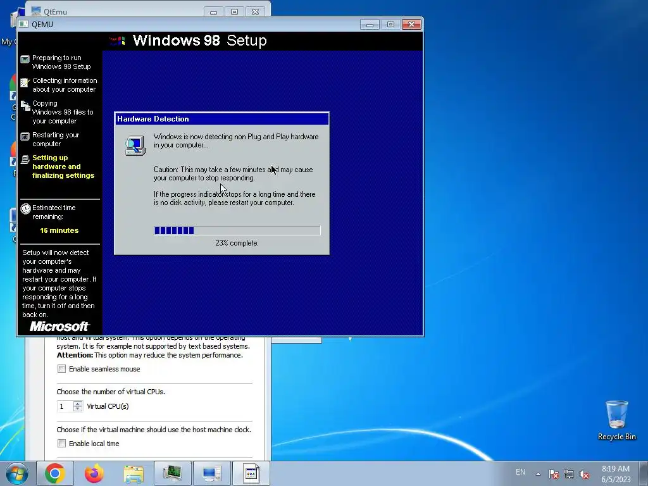The width and height of the screenshot is (648, 486).
Task: Click the '23% complete.' text
Action: pyautogui.click(x=237, y=243)
